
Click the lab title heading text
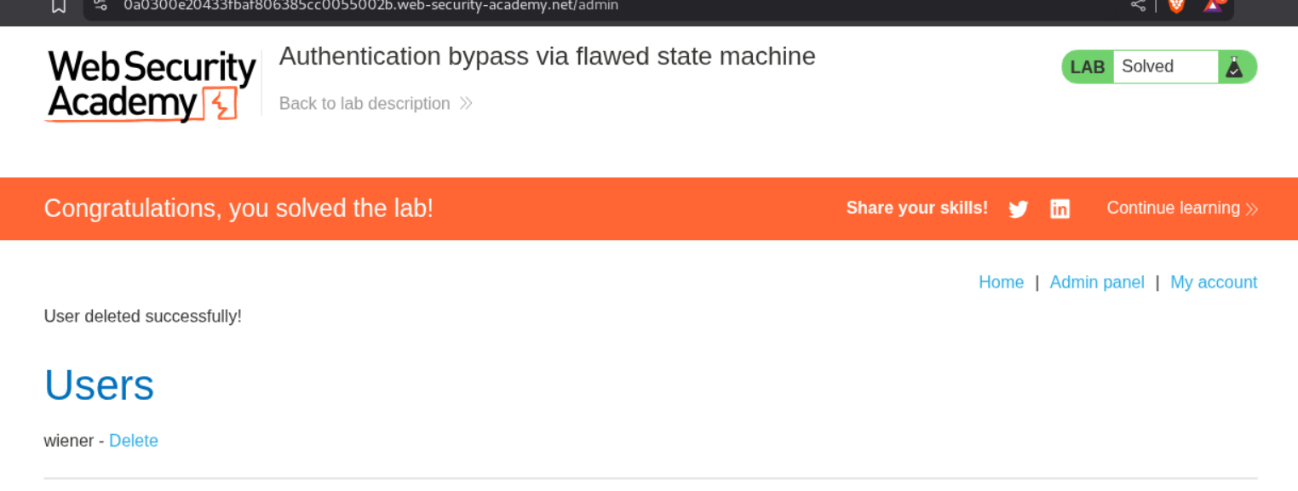point(547,57)
